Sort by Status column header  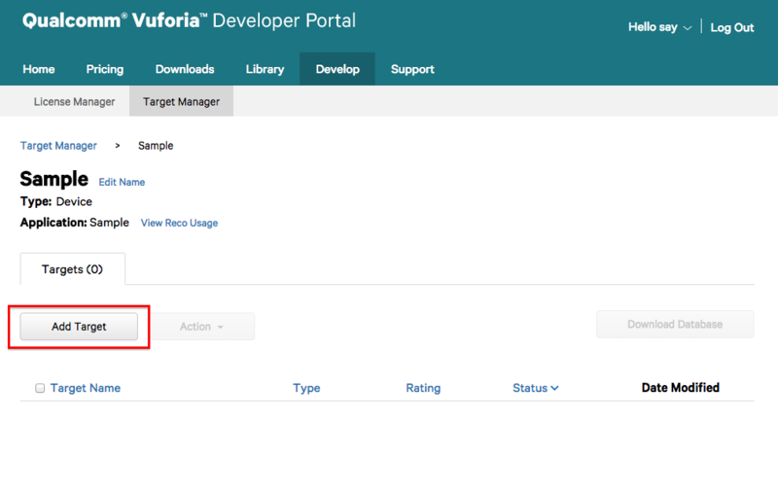click(x=536, y=388)
